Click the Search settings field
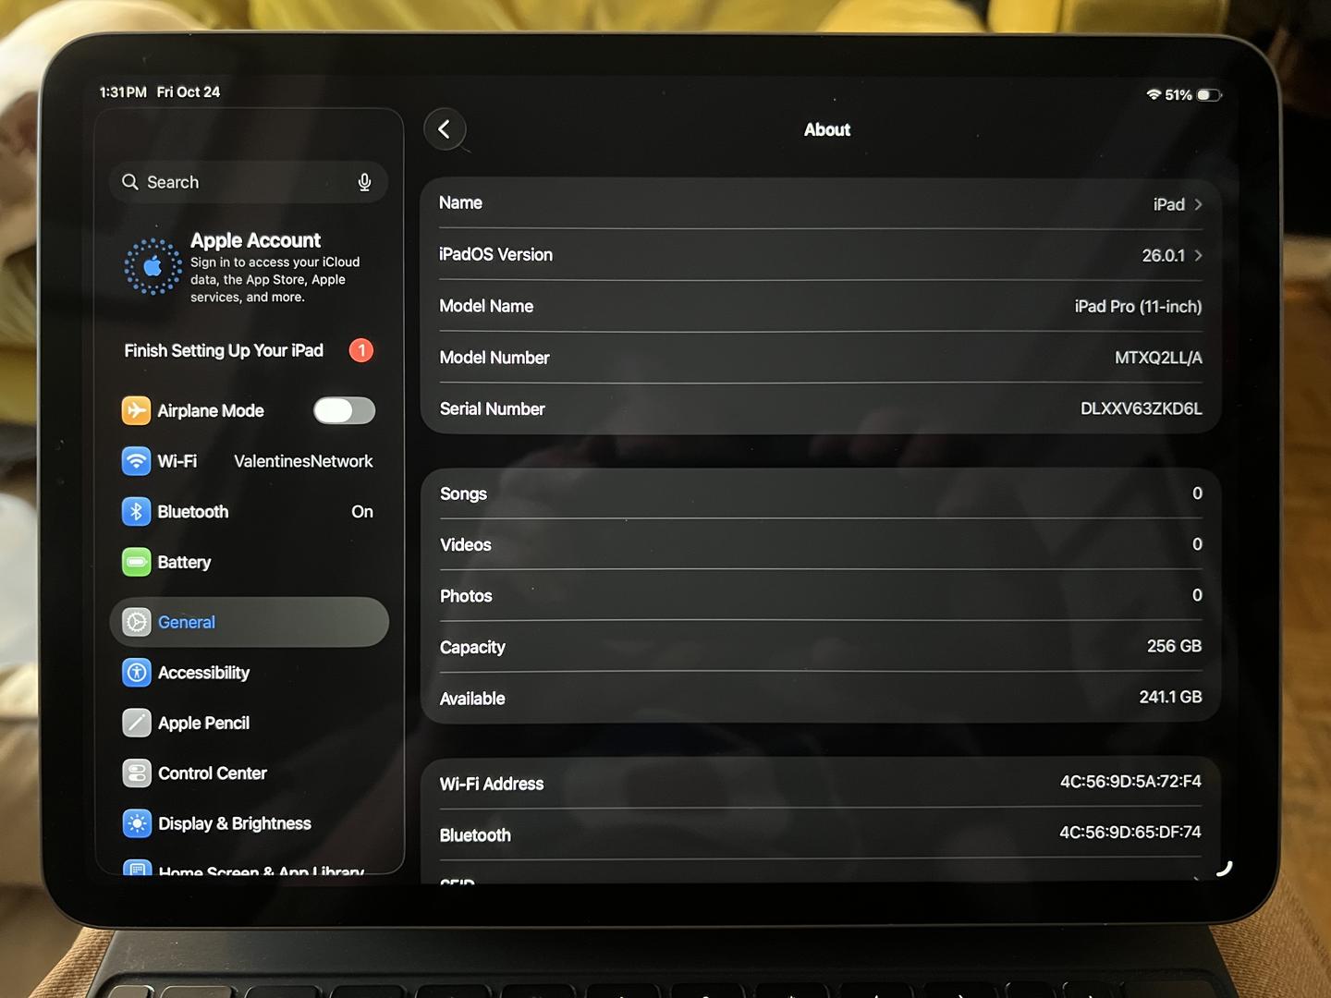Screen dimensions: 1331x998 coord(242,182)
